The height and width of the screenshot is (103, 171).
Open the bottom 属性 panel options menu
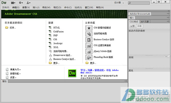click(x=126, y=81)
